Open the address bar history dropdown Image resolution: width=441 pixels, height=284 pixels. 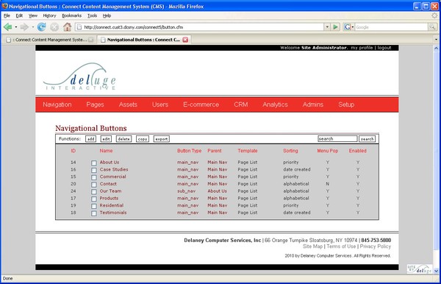[327, 27]
